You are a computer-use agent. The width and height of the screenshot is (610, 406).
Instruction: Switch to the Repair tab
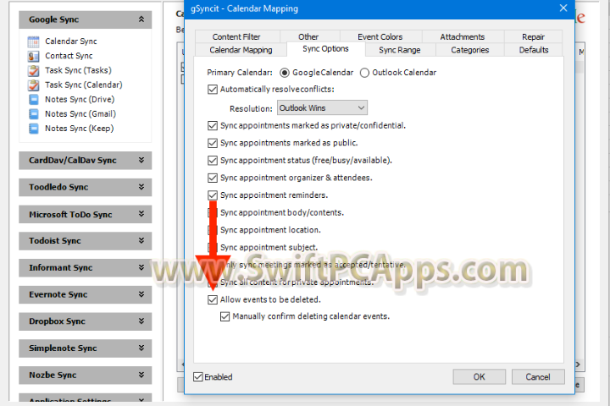click(x=533, y=36)
